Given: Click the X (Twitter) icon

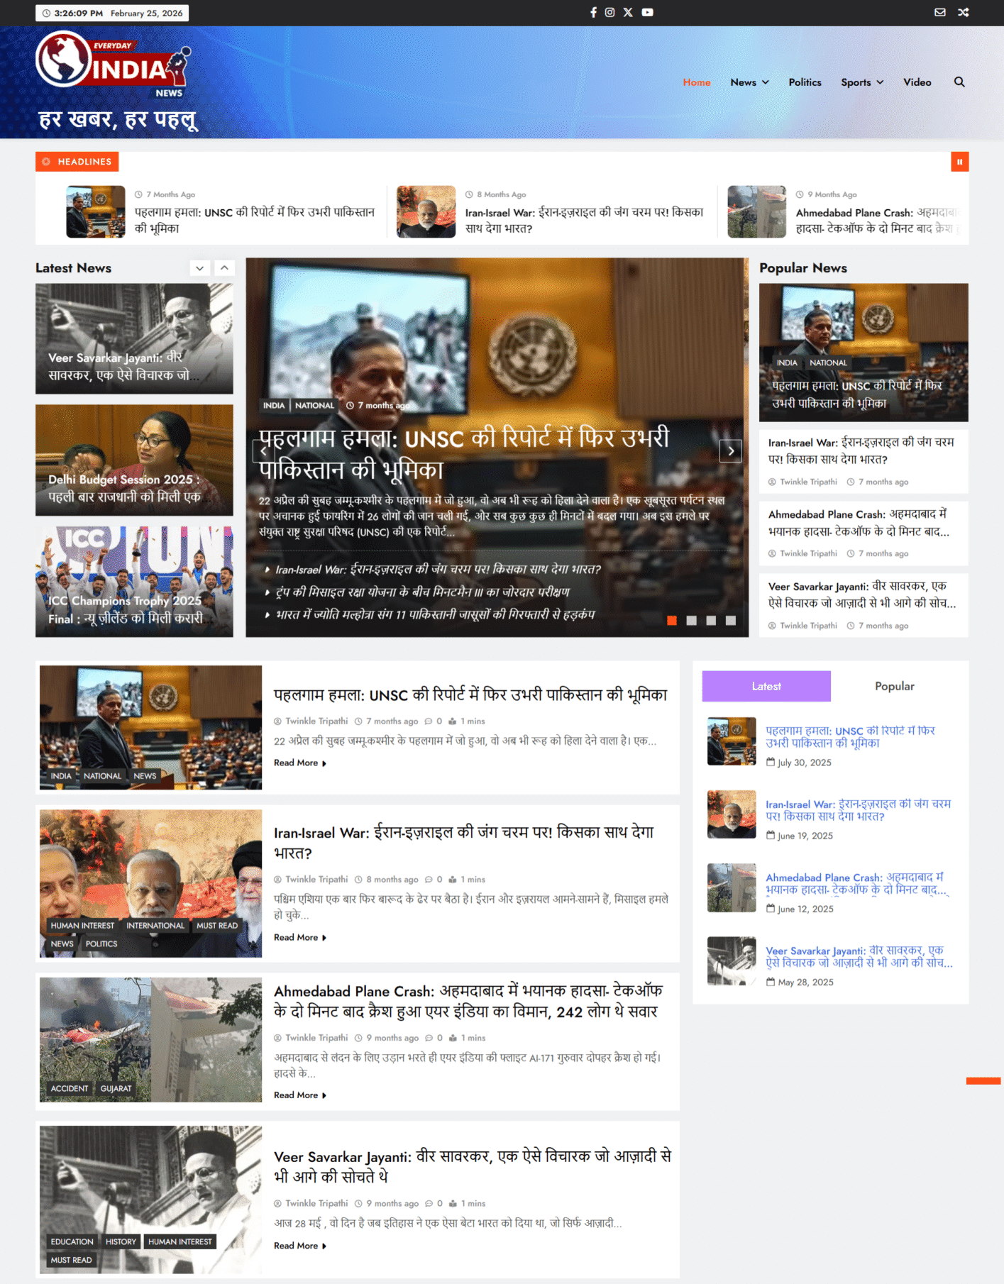Looking at the screenshot, I should tap(628, 13).
